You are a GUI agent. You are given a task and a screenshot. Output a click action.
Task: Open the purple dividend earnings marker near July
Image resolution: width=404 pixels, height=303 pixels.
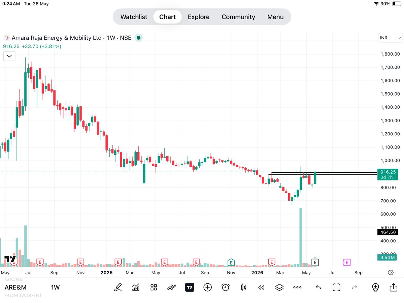[346, 262]
